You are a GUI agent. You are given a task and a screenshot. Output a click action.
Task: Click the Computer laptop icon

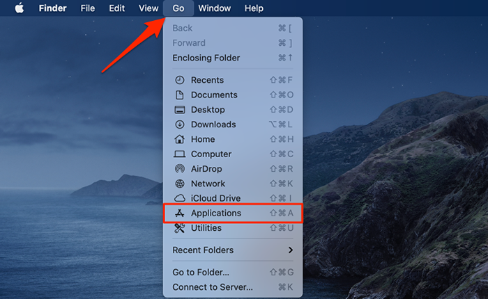(180, 154)
